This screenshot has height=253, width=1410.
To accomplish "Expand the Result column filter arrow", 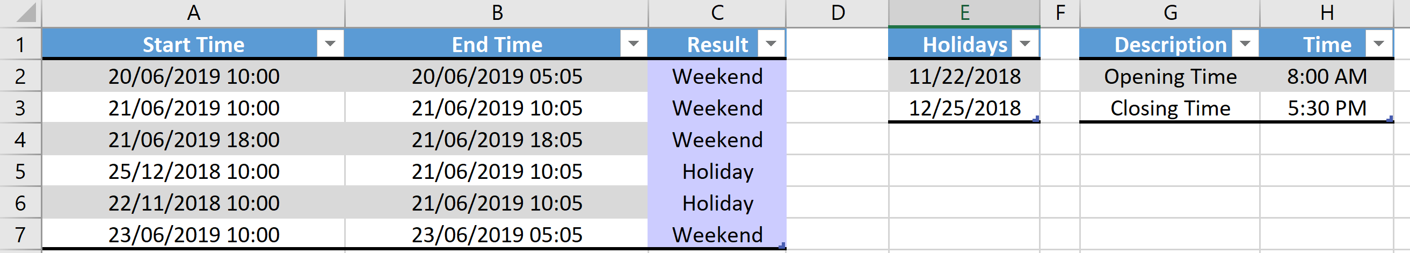I will (x=771, y=44).
